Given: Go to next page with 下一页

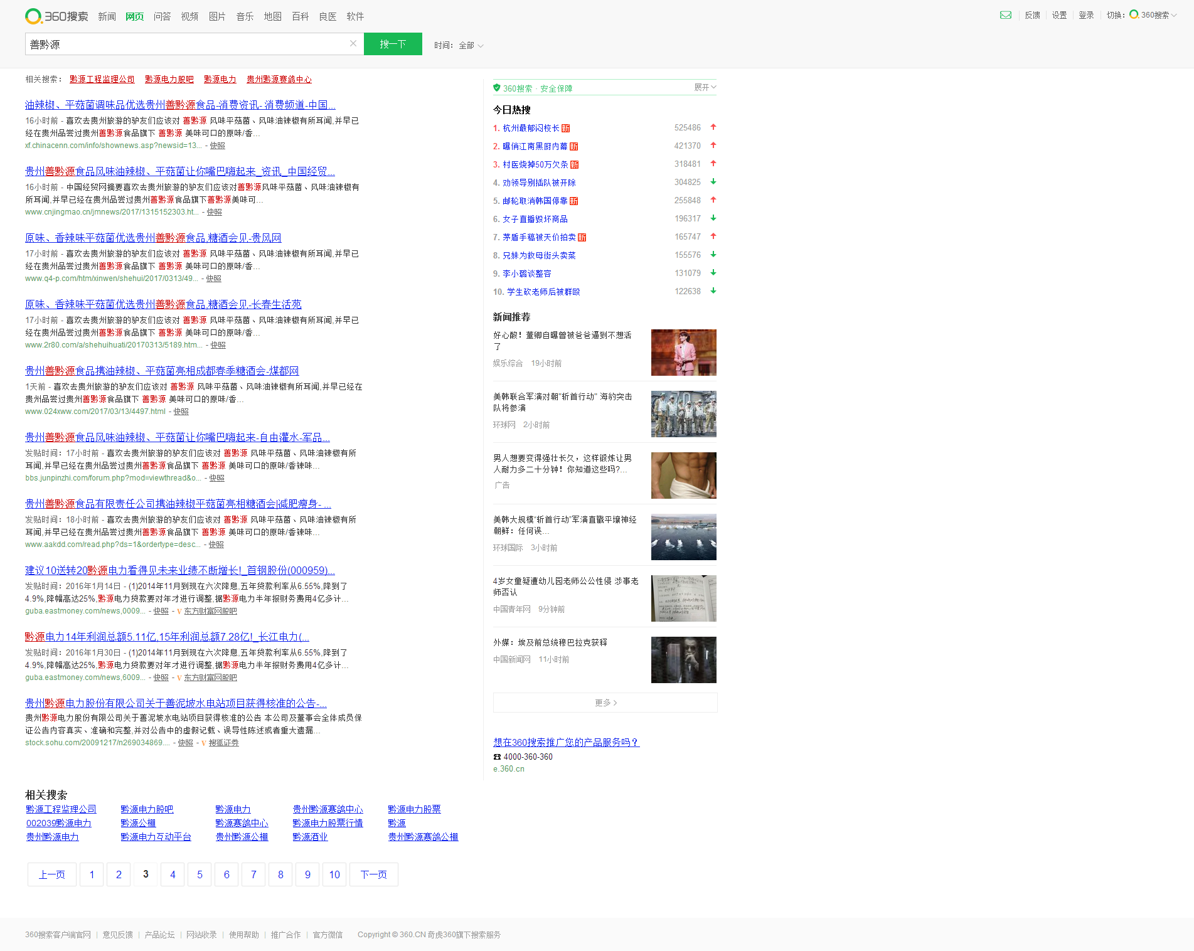Looking at the screenshot, I should pyautogui.click(x=374, y=874).
